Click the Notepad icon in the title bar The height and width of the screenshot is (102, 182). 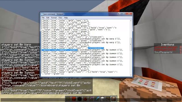pyautogui.click(x=42, y=14)
